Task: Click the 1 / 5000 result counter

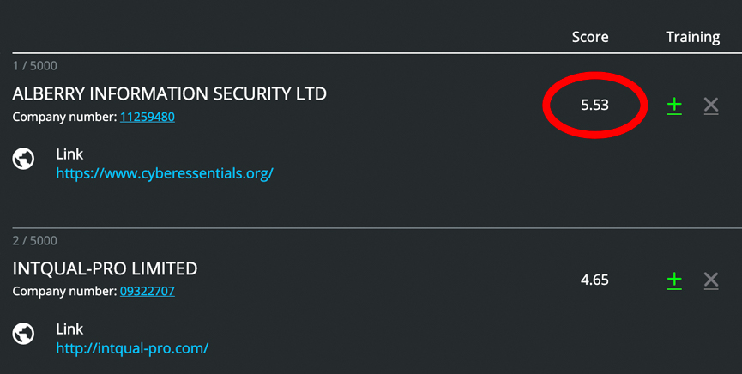Action: click(x=34, y=66)
